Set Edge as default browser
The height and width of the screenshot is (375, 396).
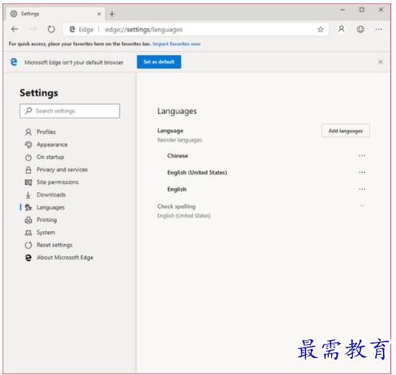pos(159,62)
